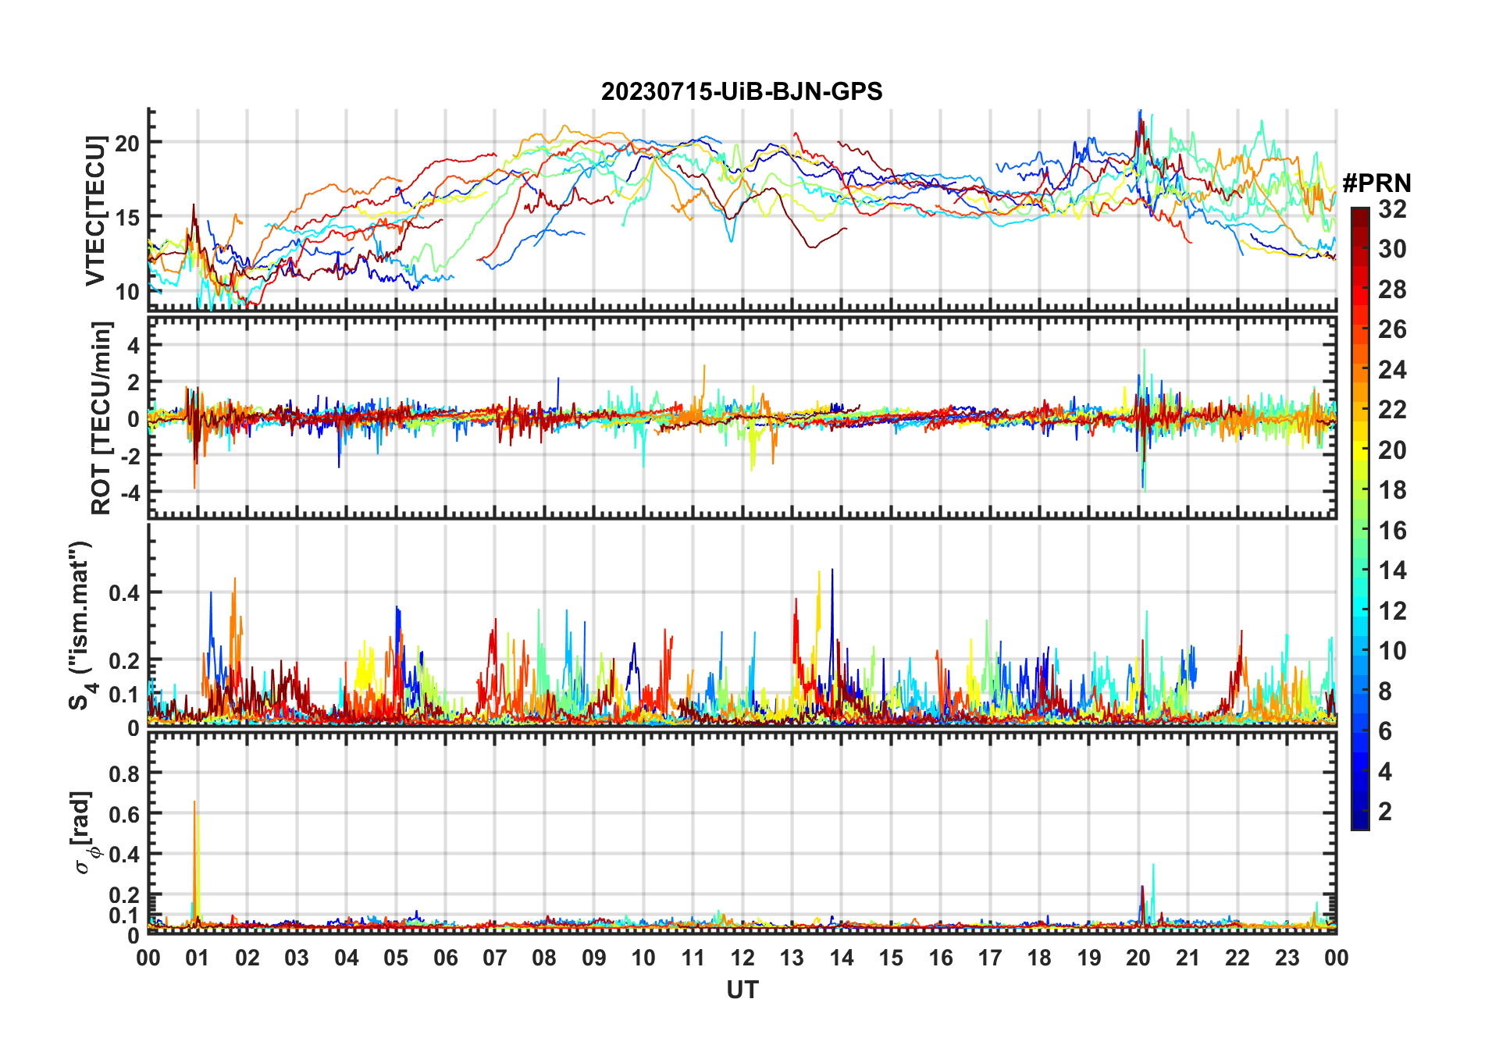
Task: Click colorbar tick label 2
Action: [x=1385, y=812]
